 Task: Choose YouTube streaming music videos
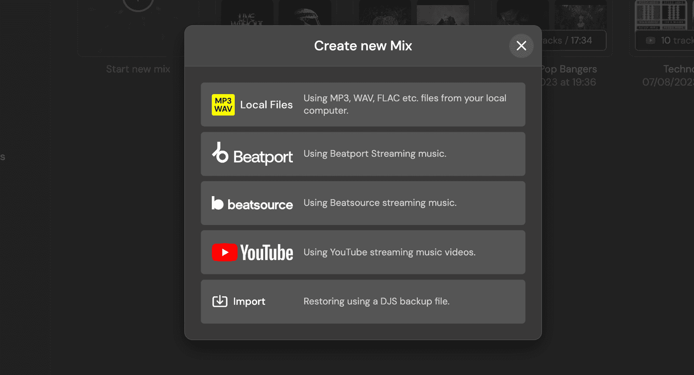tap(363, 252)
